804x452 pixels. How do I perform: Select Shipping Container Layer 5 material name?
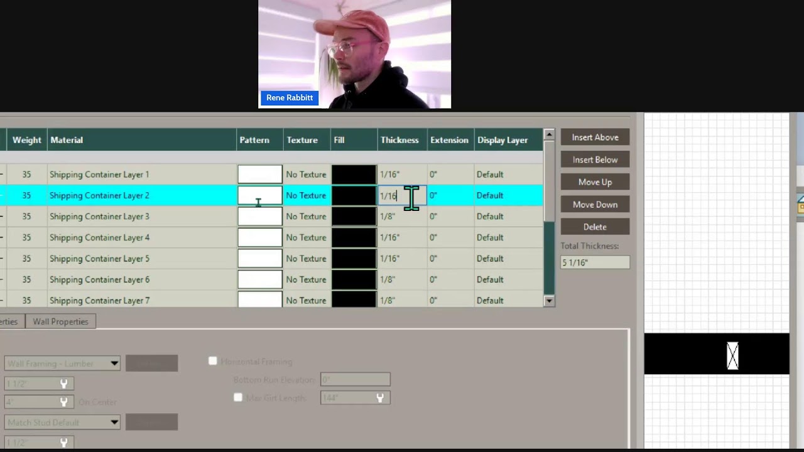99,259
